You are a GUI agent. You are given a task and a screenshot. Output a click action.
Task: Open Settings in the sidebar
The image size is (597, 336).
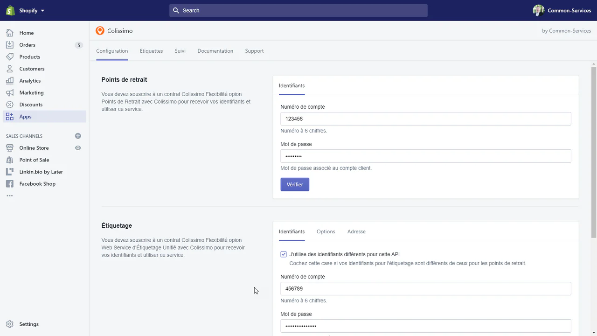click(x=29, y=324)
